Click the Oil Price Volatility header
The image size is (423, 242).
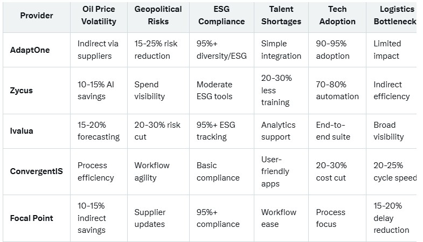tap(99, 16)
